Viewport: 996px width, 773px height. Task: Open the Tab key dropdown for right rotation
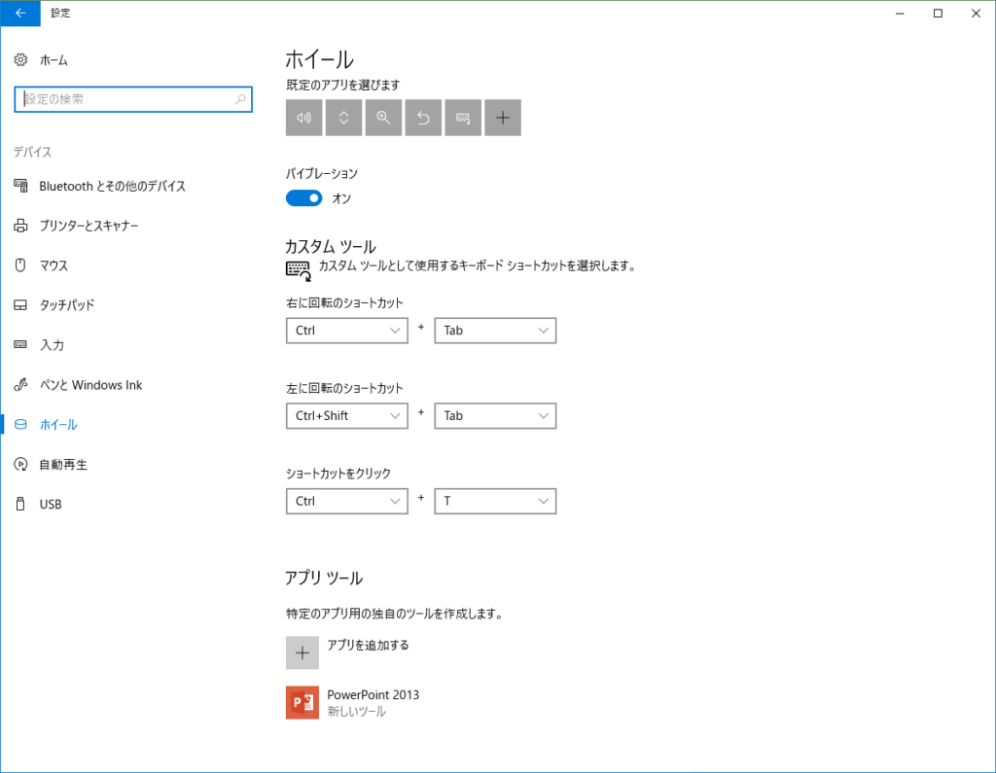(495, 331)
